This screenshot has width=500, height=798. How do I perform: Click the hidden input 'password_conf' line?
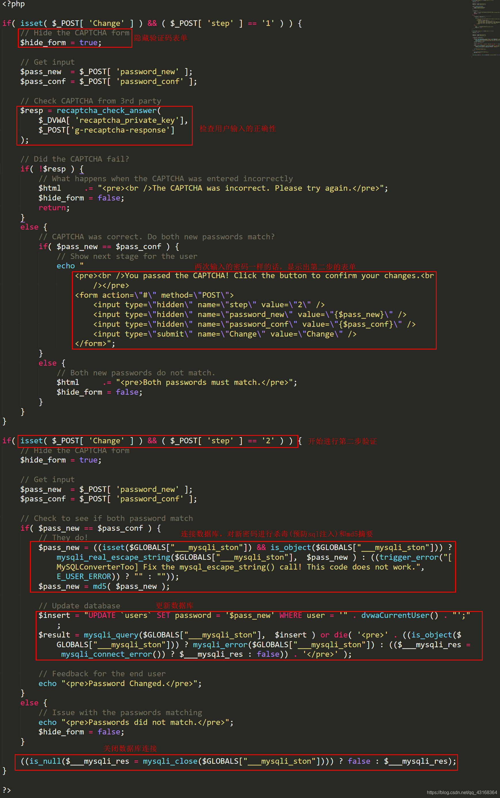[254, 324]
